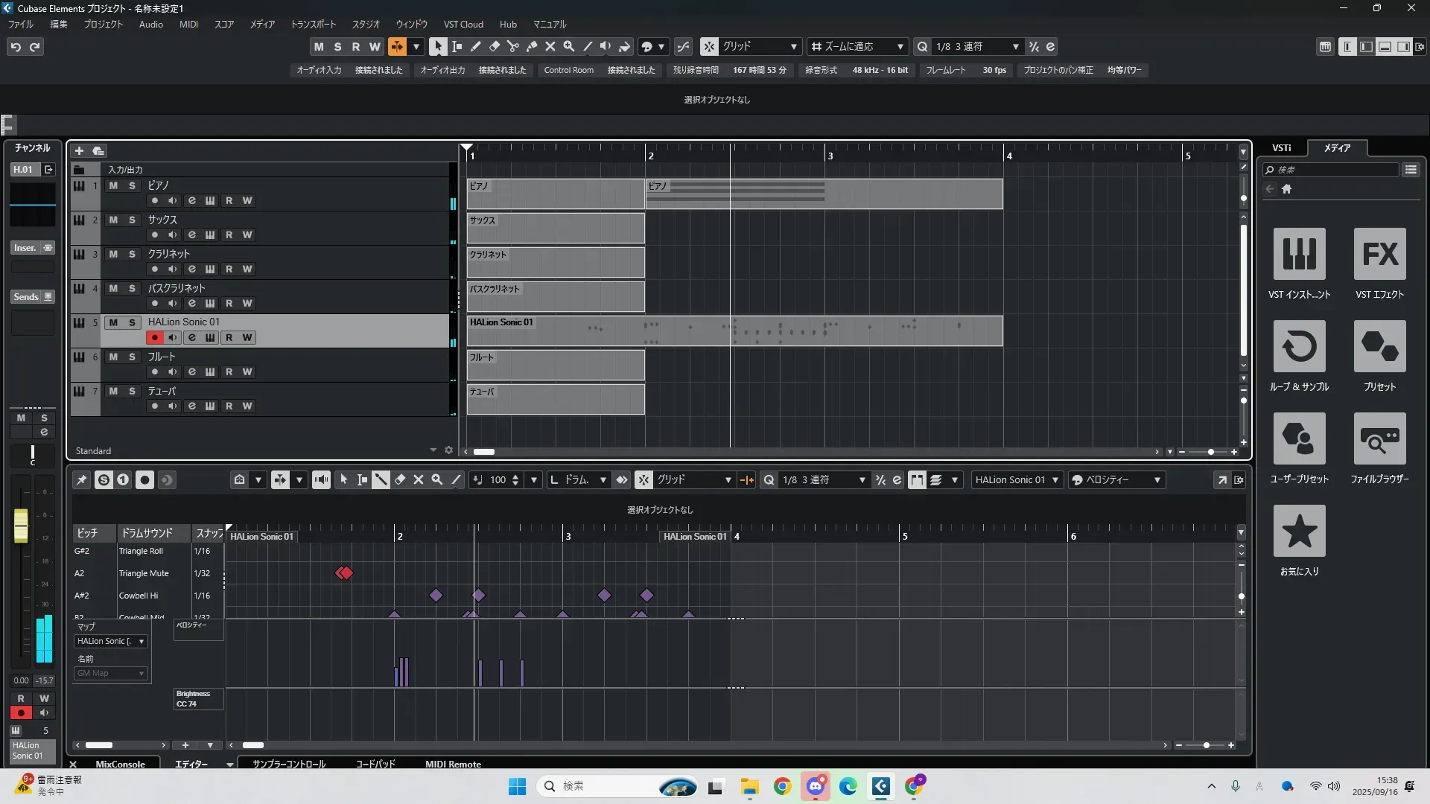This screenshot has height=804, width=1430.
Task: Open the Loops & Samples tile
Action: (1299, 346)
